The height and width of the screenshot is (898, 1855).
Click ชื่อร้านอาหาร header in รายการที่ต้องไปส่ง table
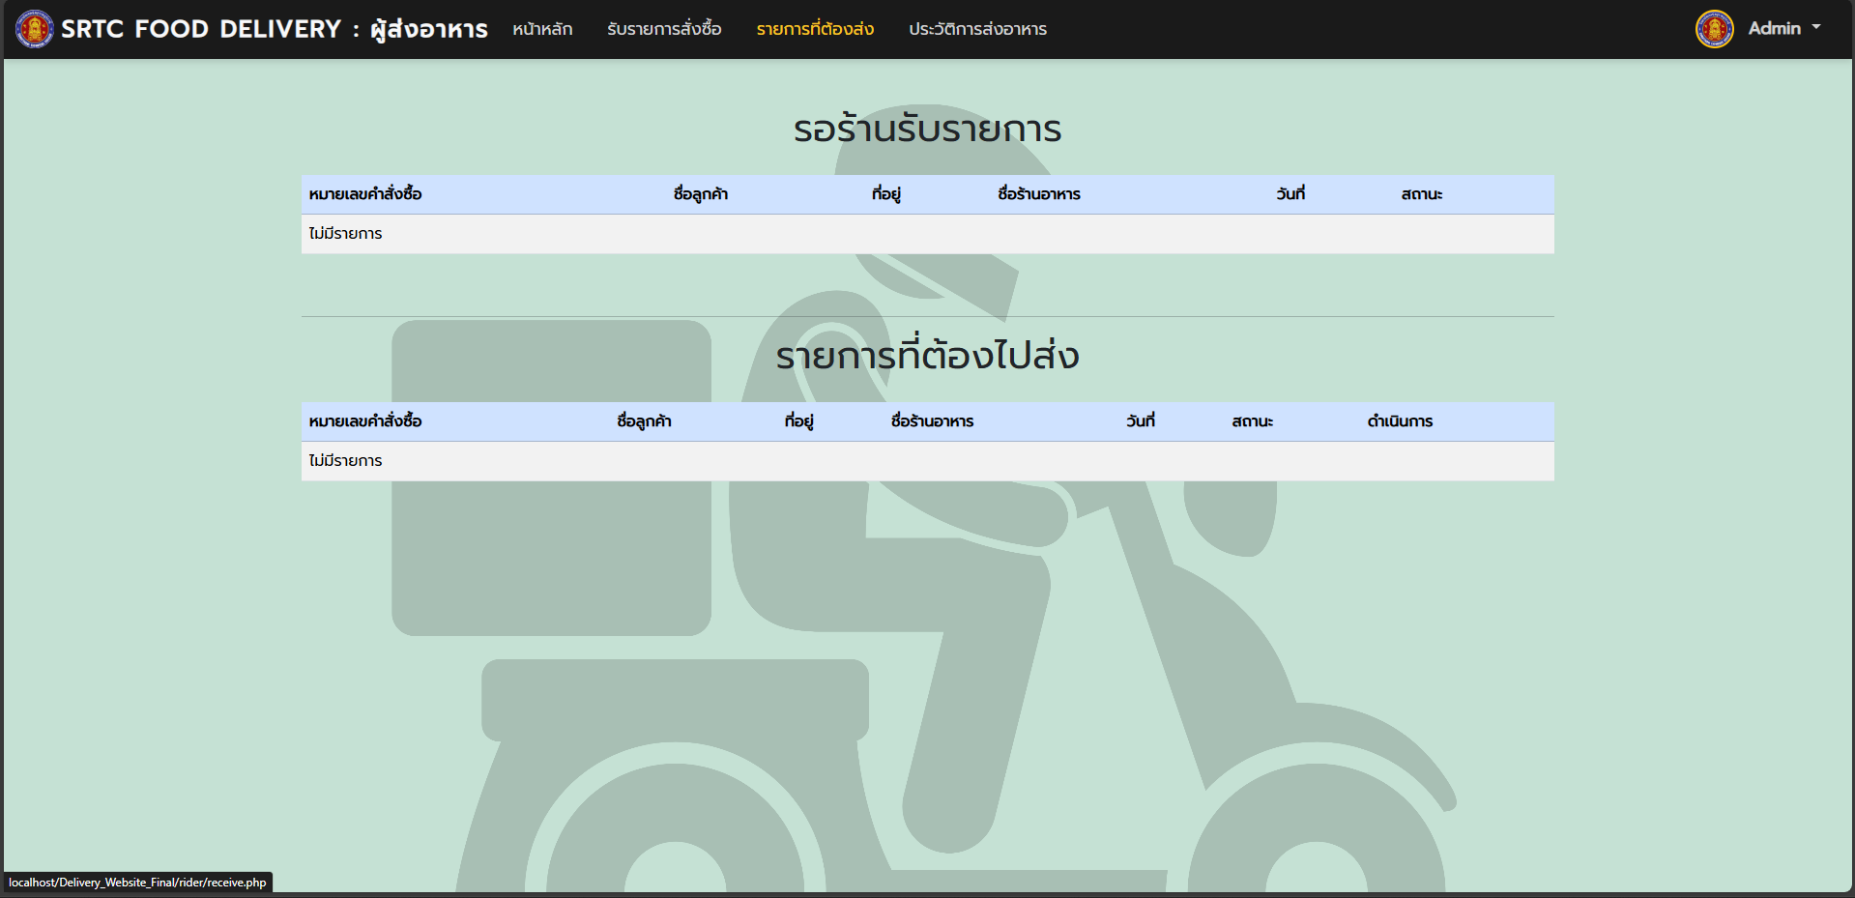[x=932, y=421]
